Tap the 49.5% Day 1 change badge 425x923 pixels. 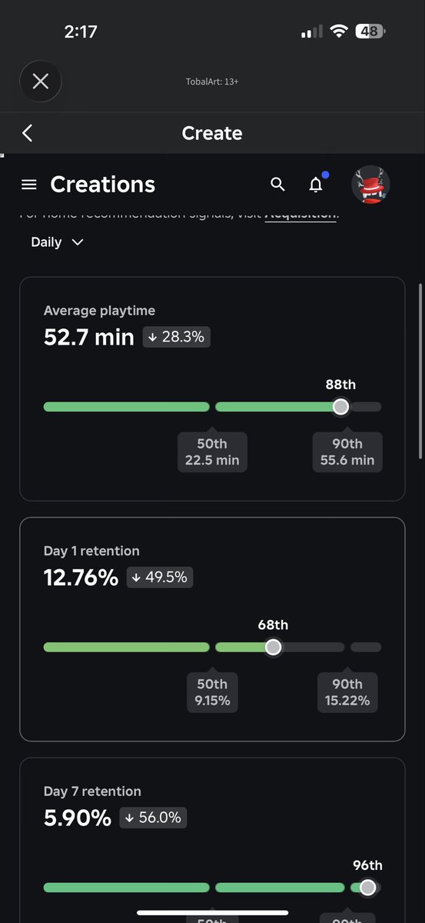point(160,577)
